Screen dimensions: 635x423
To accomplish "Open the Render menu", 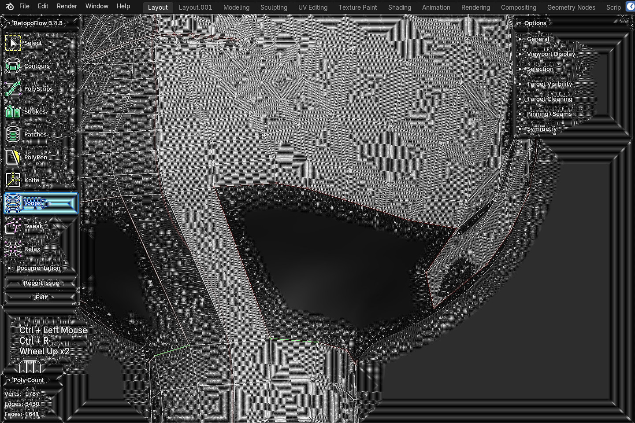I will click(67, 6).
